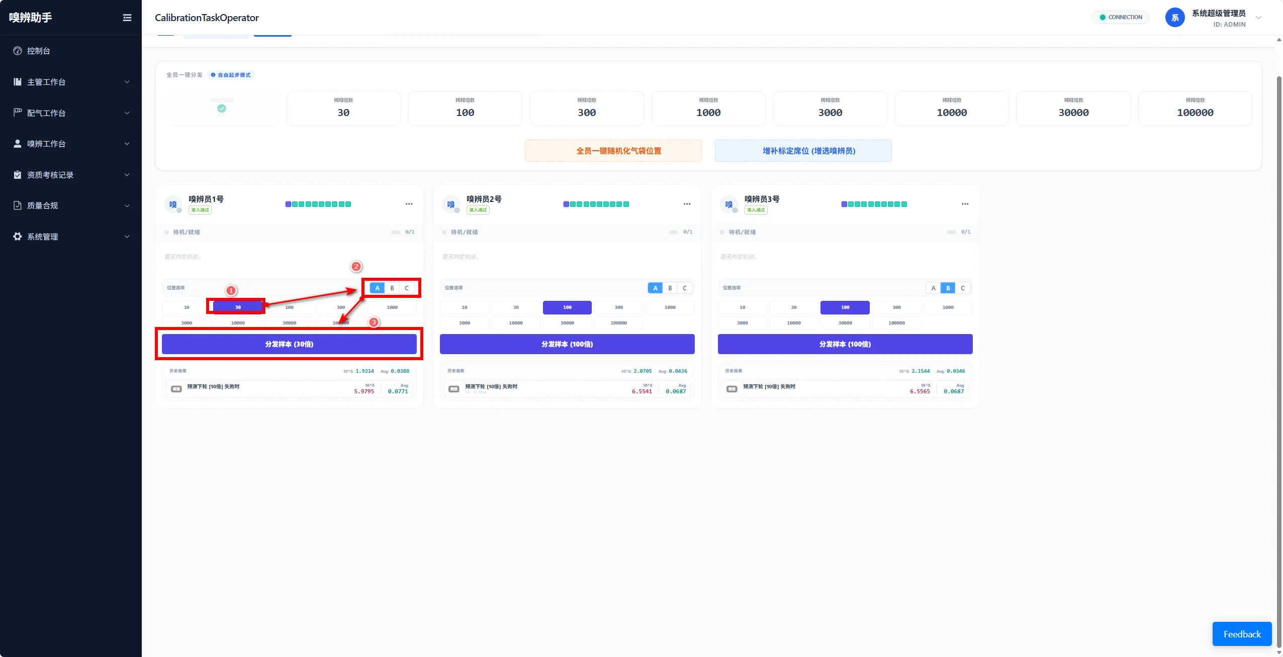Click the preview badge in 嗅辨员2号 history
This screenshot has height=657, width=1283.
pos(454,389)
